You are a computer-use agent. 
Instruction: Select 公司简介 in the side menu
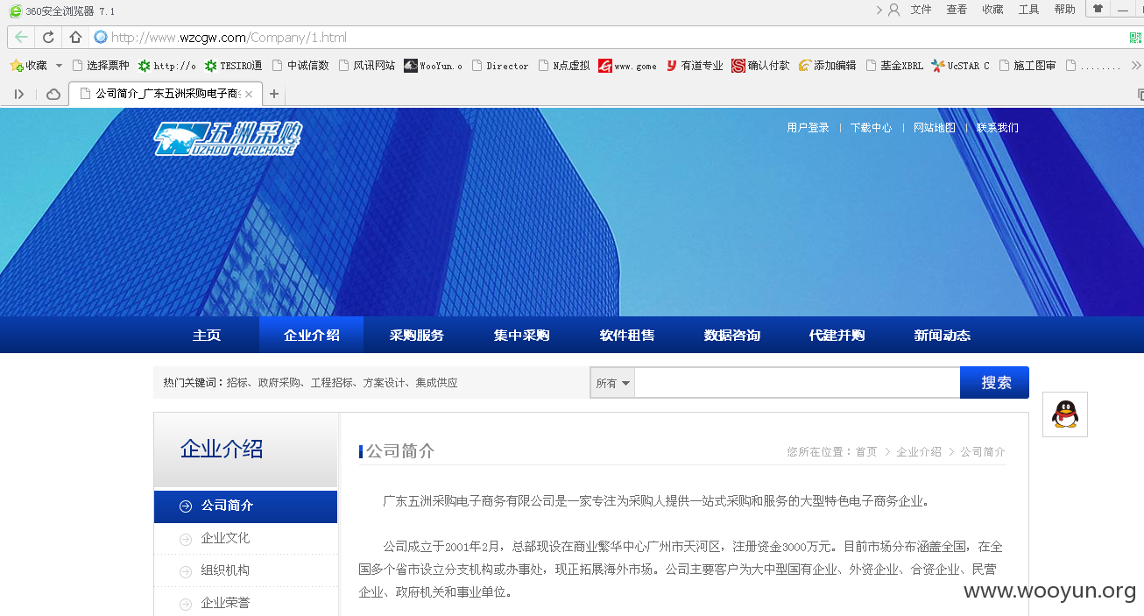(245, 506)
